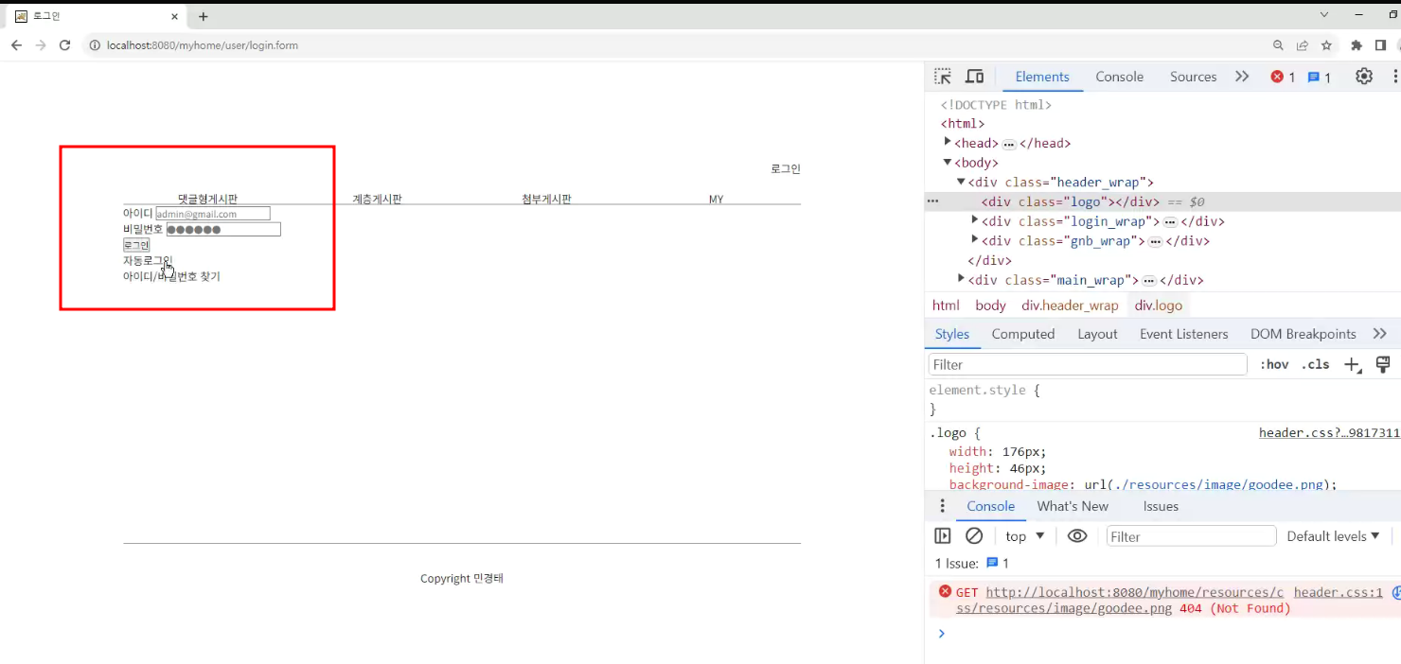The height and width of the screenshot is (664, 1401).
Task: Click the browser address bar URL
Action: click(203, 45)
